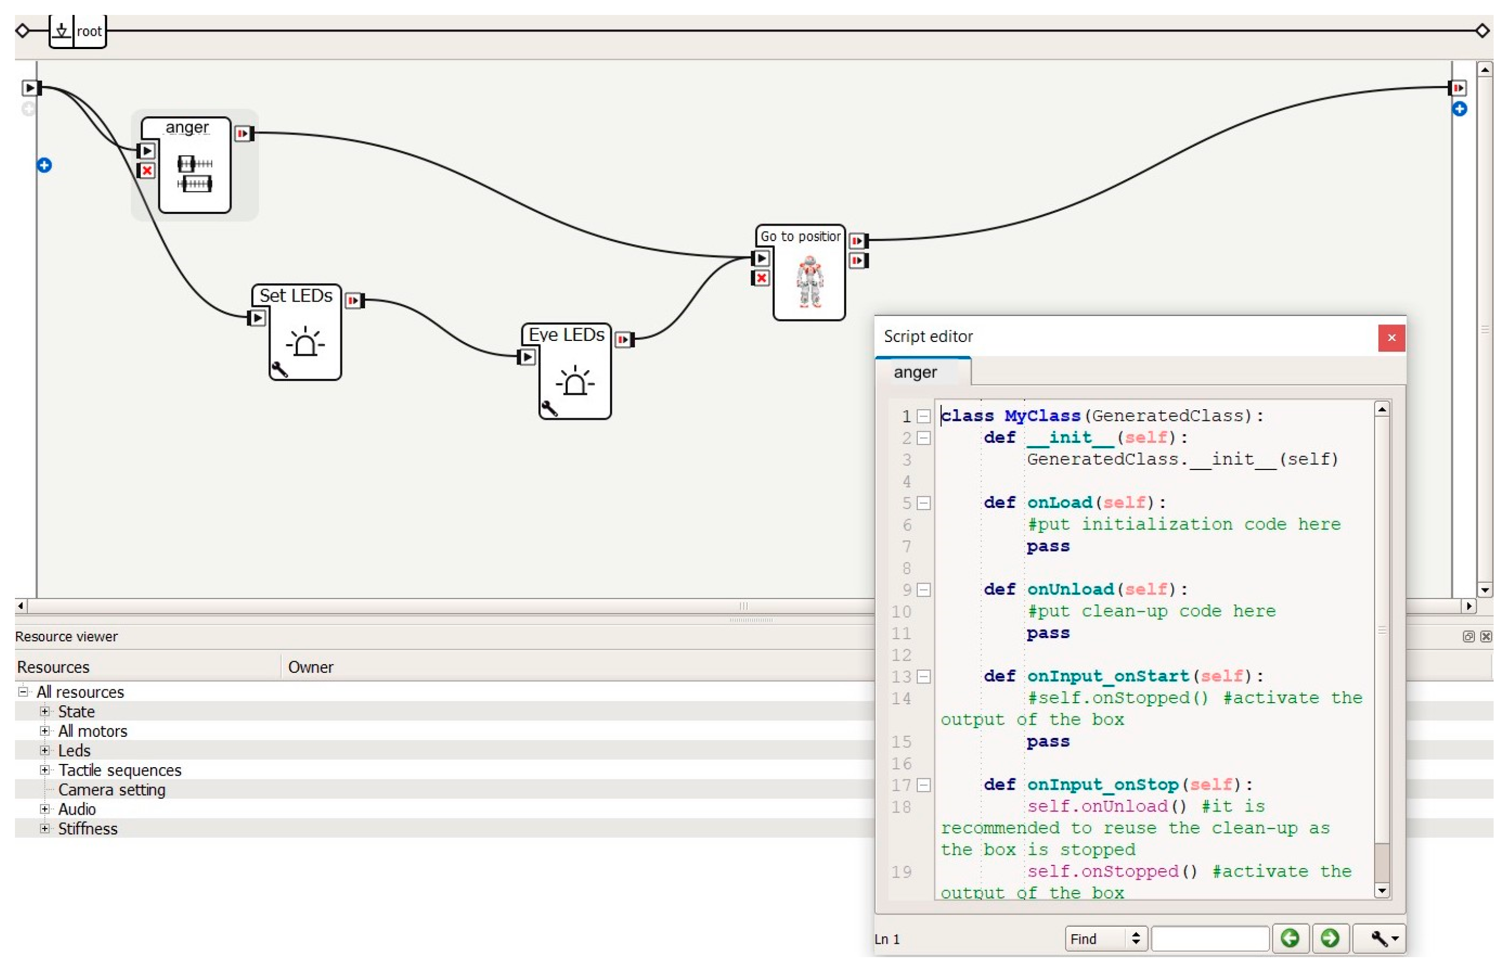1508x971 pixels.
Task: Click the green find-next arrow button
Action: tap(1331, 940)
